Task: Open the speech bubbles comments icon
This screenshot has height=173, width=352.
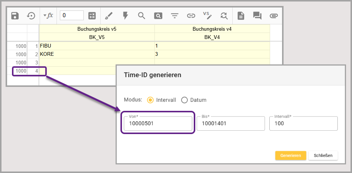Action: [257, 16]
